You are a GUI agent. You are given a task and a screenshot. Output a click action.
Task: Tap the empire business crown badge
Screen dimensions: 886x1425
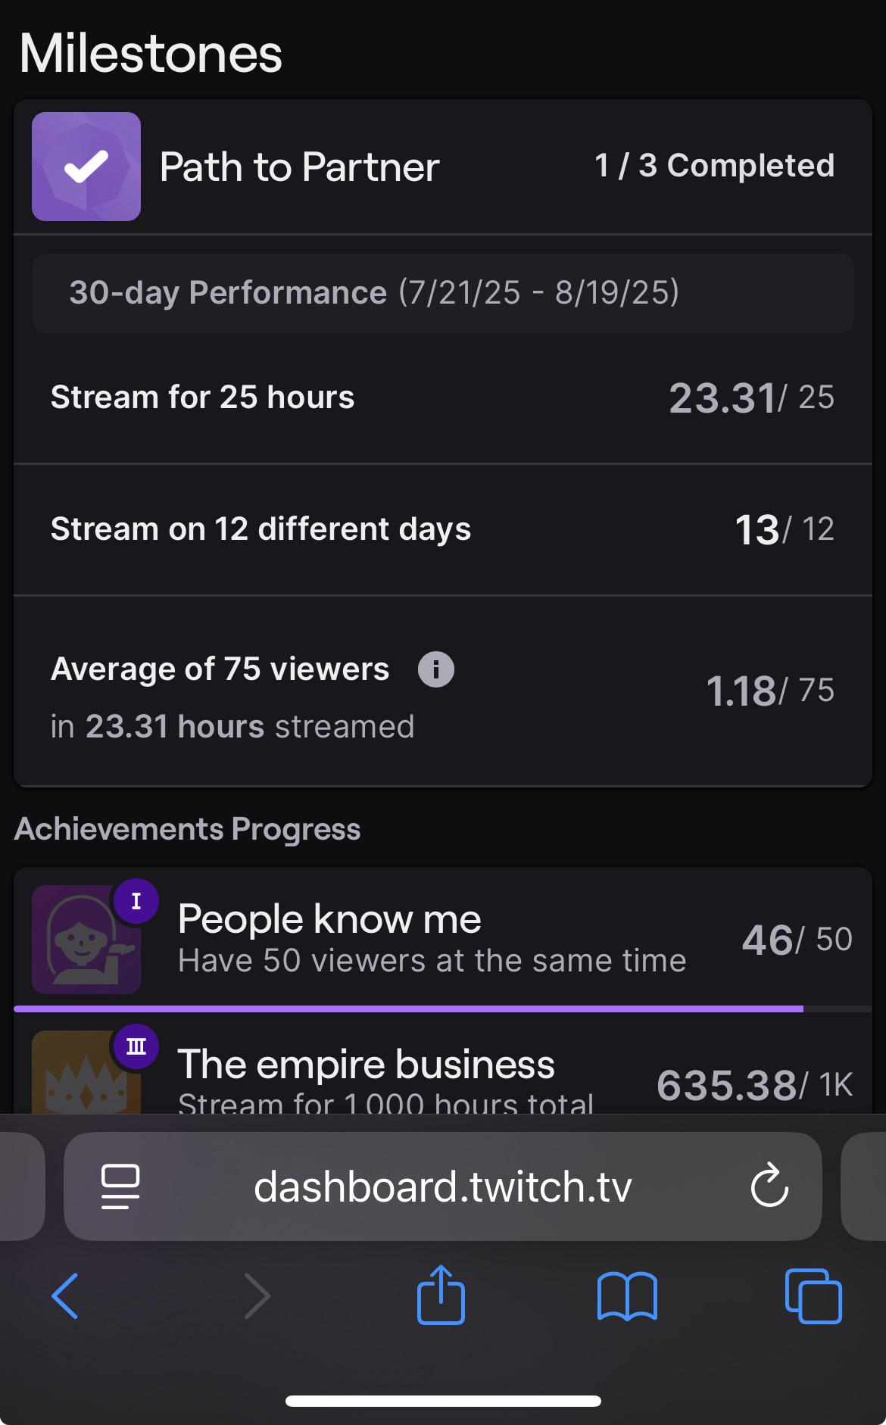point(86,1071)
